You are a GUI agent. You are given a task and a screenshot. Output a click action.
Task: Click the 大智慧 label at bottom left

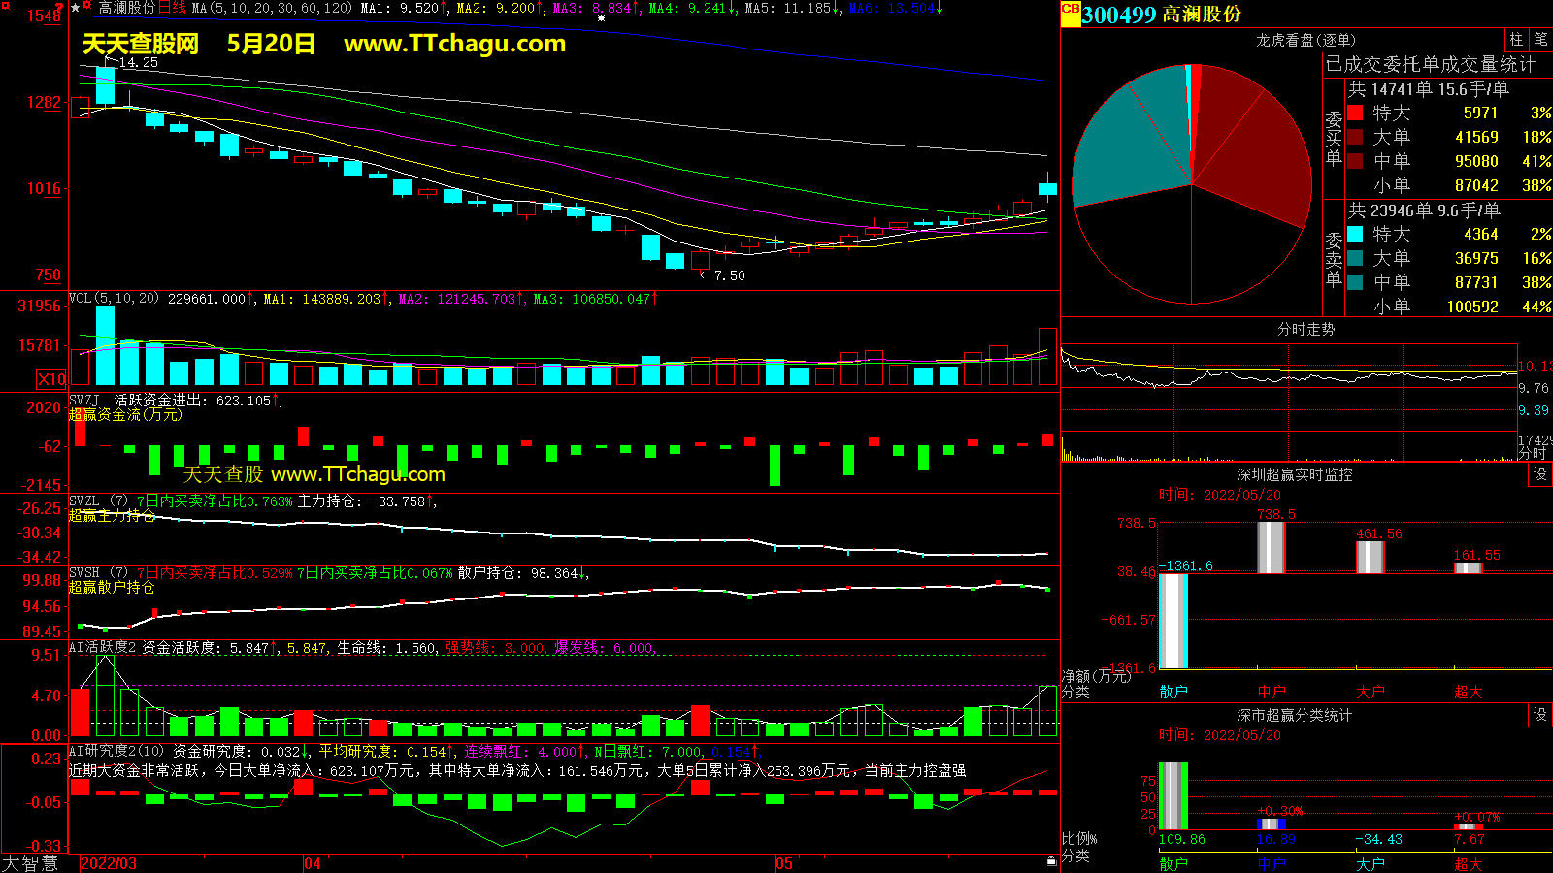(30, 863)
